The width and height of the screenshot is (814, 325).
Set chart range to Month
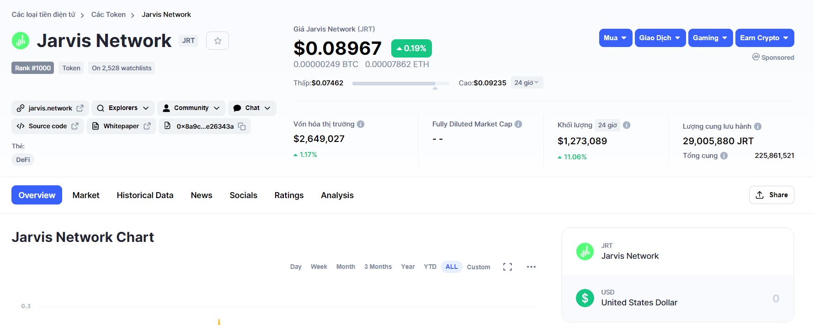coord(346,267)
